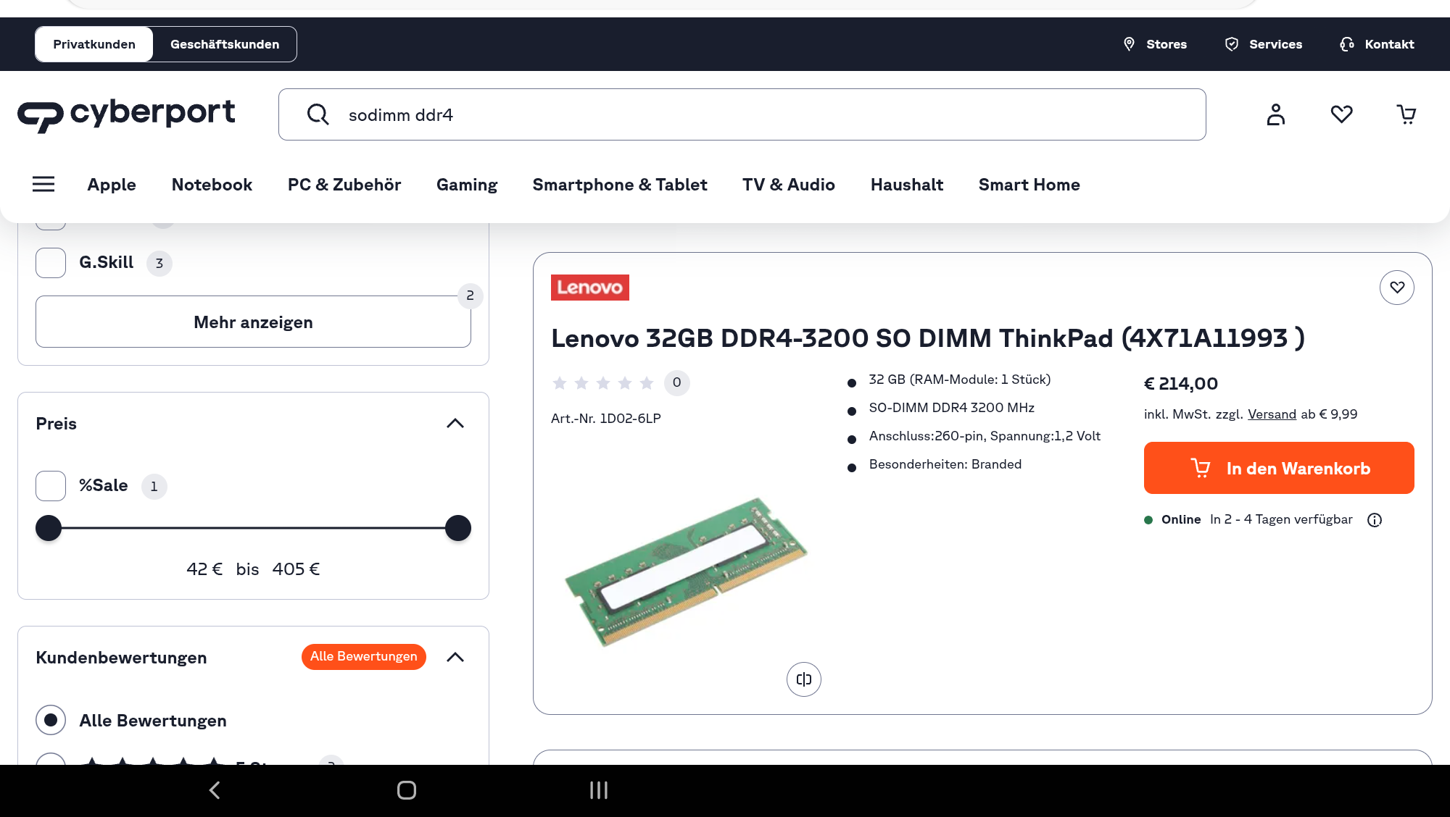Click In den Warenkorb button

click(x=1279, y=468)
